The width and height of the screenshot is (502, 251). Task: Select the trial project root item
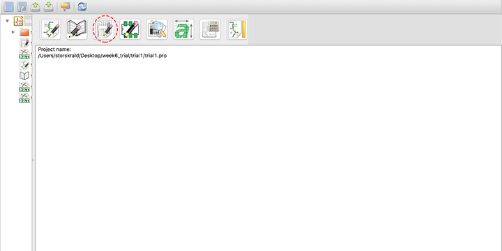click(23, 21)
